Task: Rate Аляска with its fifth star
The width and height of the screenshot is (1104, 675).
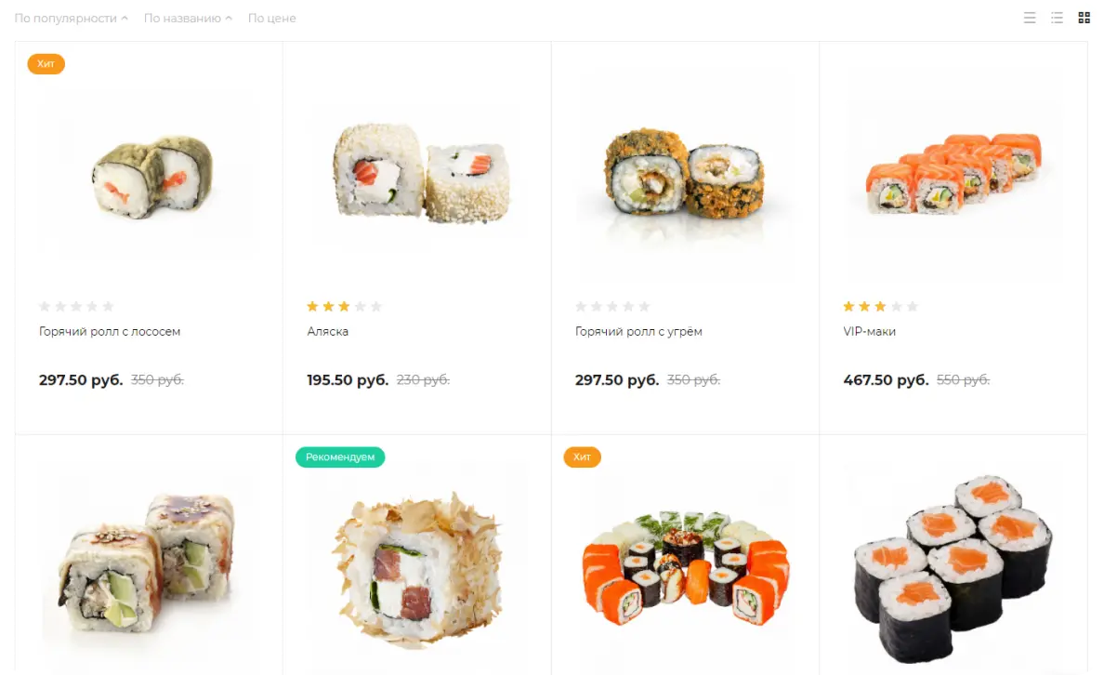Action: coord(376,307)
